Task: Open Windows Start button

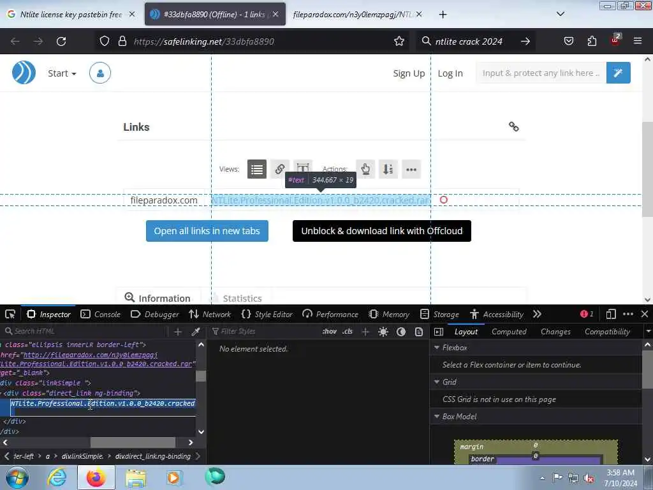Action: pyautogui.click(x=17, y=477)
